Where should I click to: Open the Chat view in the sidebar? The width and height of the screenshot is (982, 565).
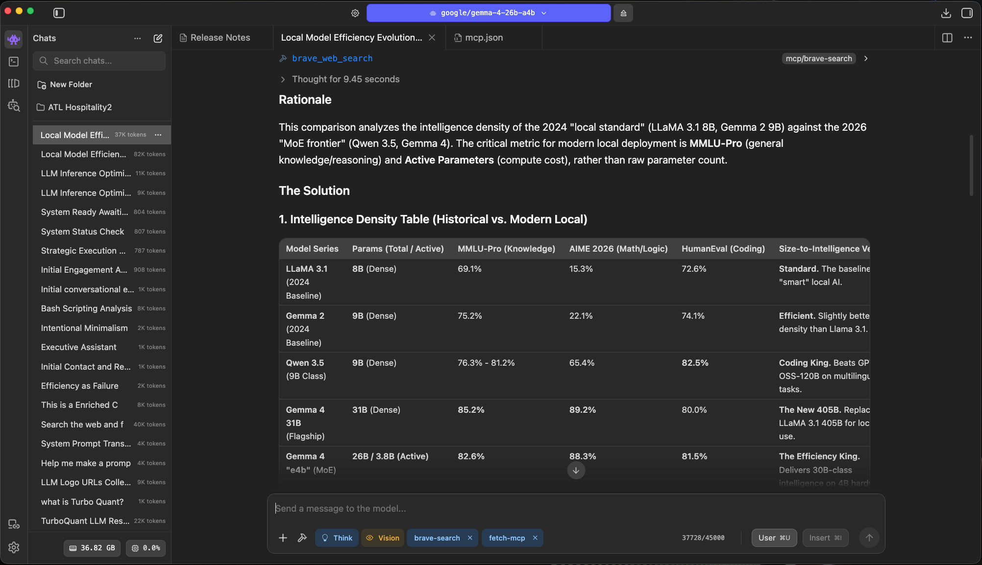(13, 39)
